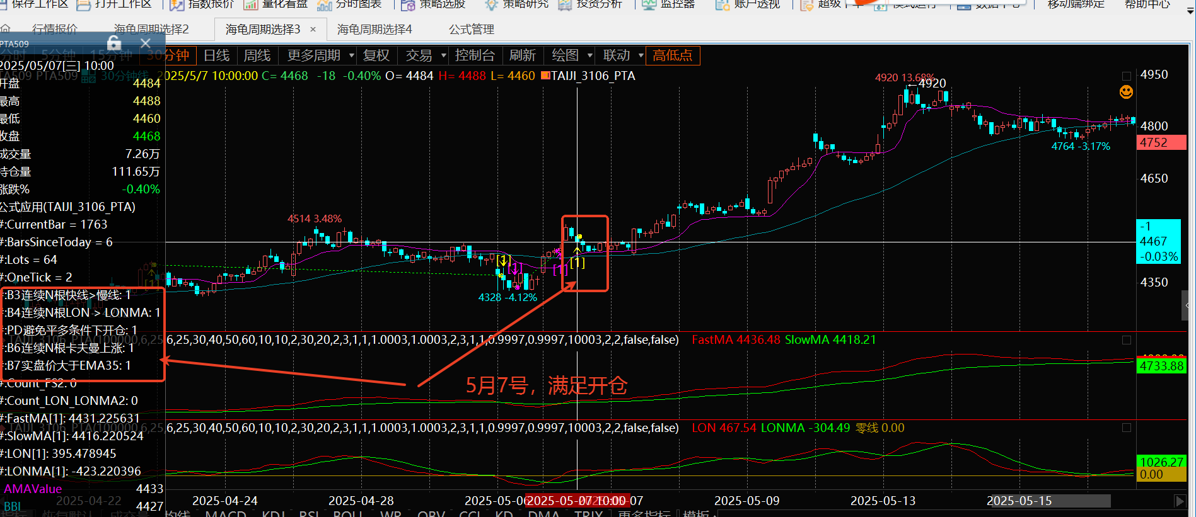Click the 策略研究 lightbulb icon
This screenshot has height=517, width=1196.
pos(491,5)
